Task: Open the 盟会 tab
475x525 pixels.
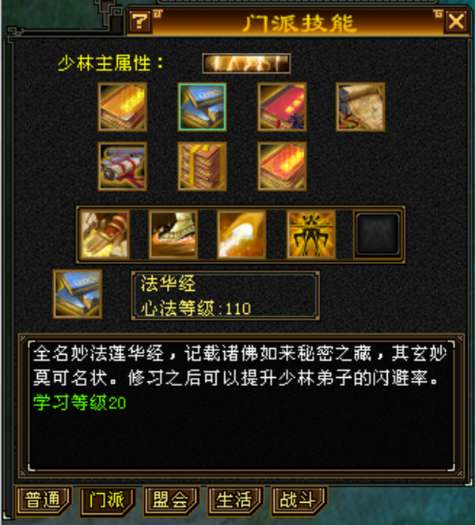Action: click(171, 501)
